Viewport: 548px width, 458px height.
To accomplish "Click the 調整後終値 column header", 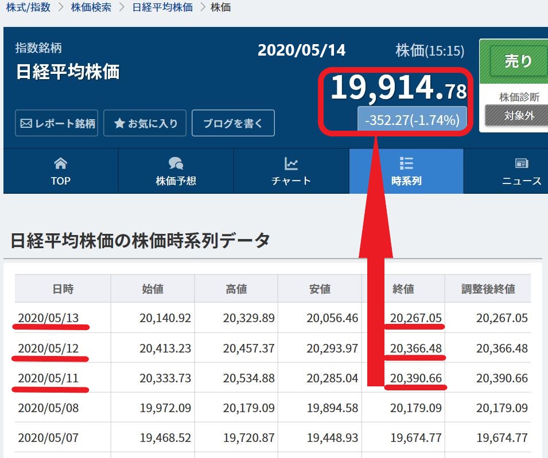I will pyautogui.click(x=488, y=289).
